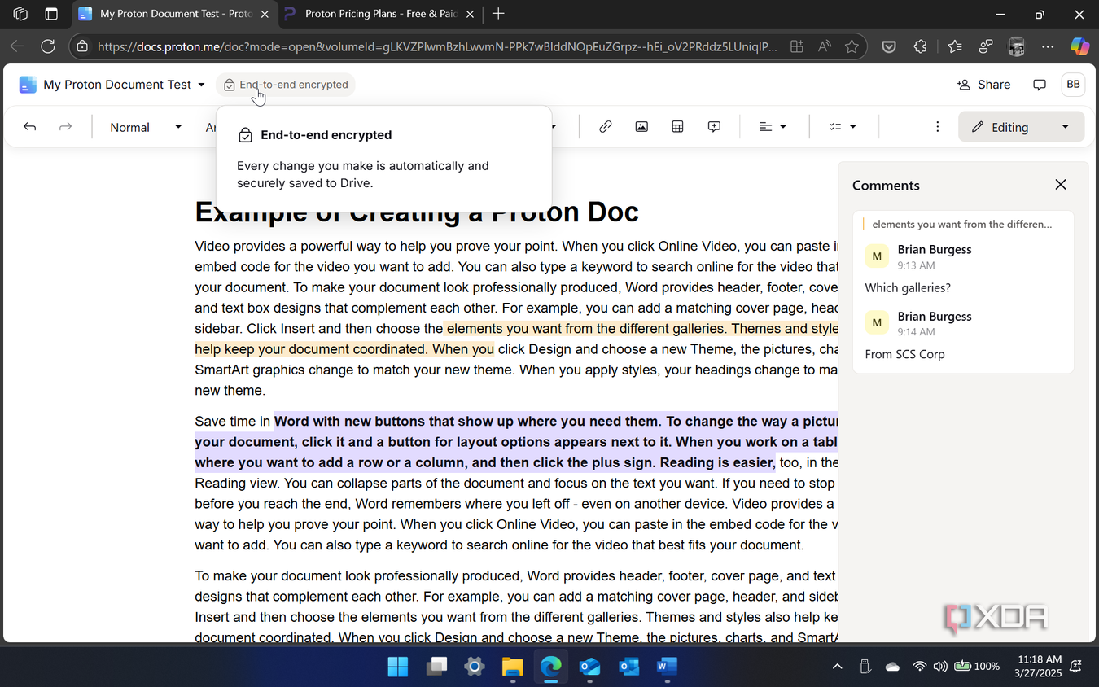
Task: Refresh the page in the browser
Action: pos(48,46)
